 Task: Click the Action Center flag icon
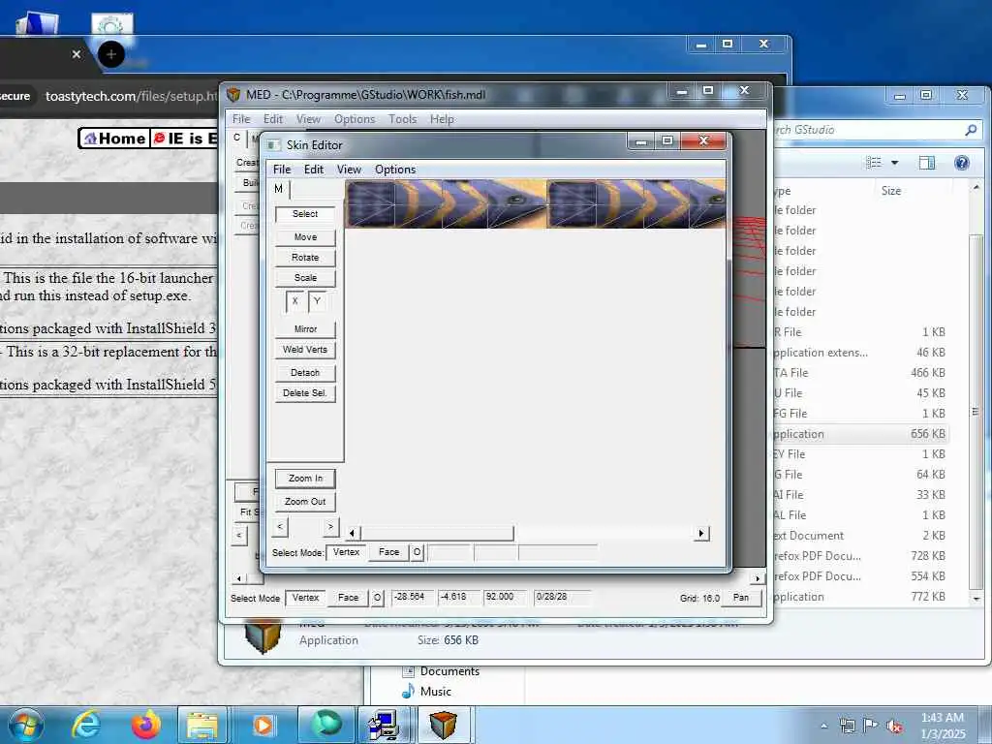point(871,726)
